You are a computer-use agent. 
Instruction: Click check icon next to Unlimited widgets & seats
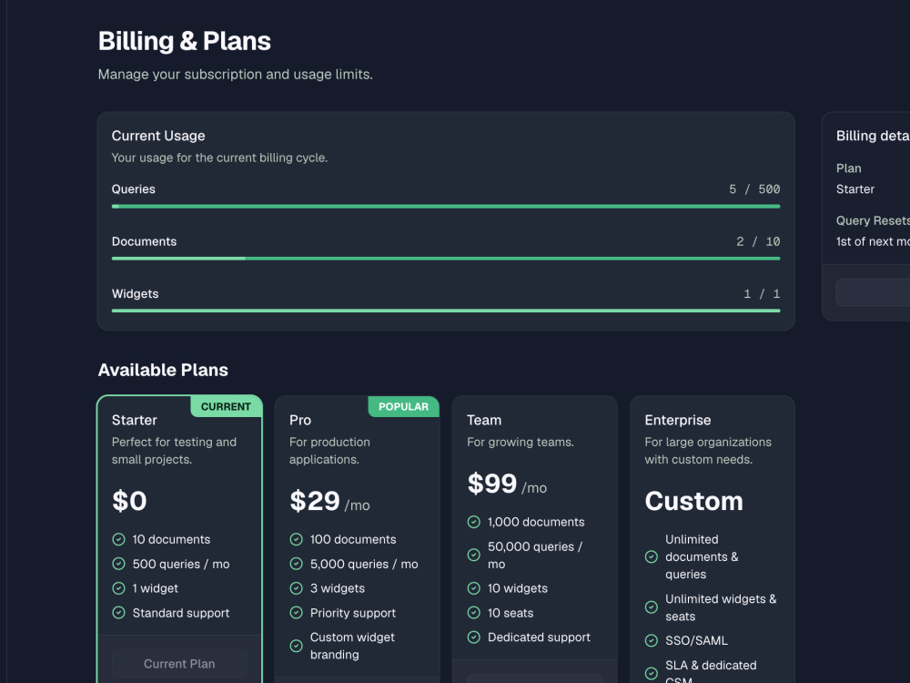(652, 607)
